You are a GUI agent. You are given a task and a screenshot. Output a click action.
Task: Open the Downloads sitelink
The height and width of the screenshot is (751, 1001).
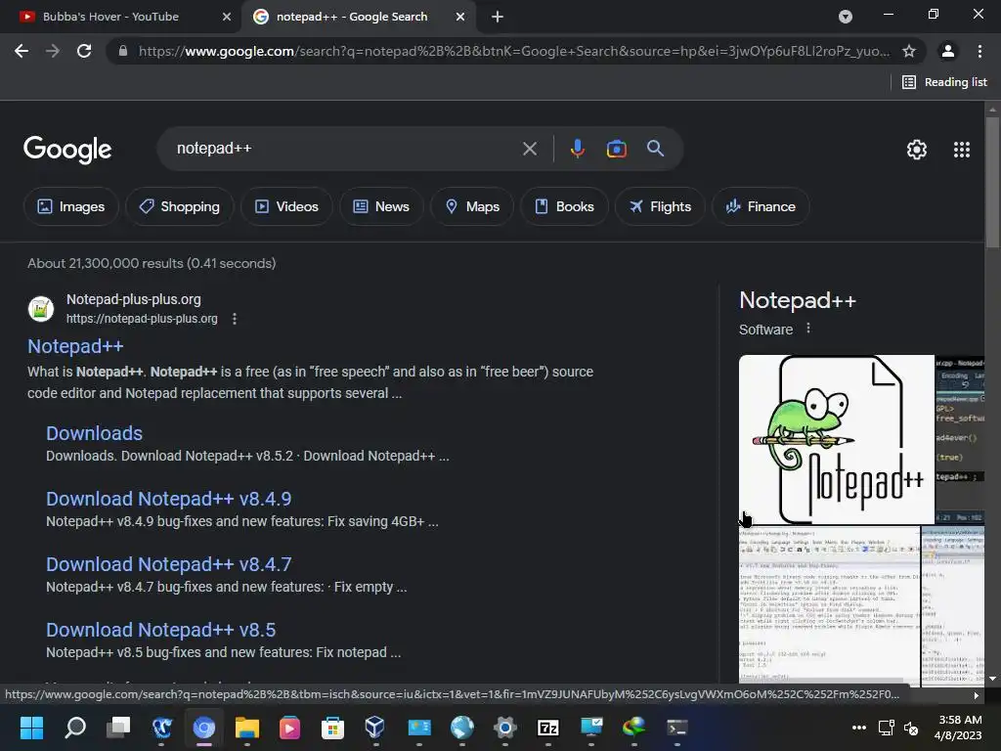click(95, 433)
